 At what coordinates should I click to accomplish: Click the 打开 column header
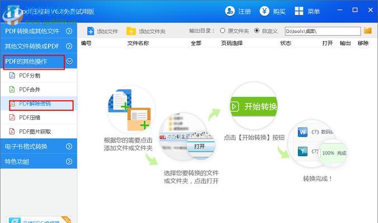[328, 43]
